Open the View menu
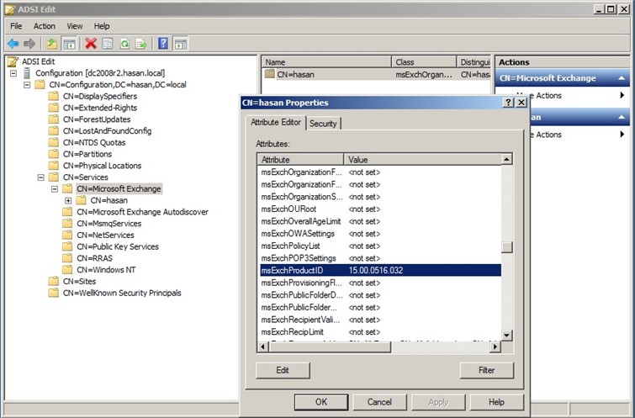The width and height of the screenshot is (635, 418). click(75, 26)
